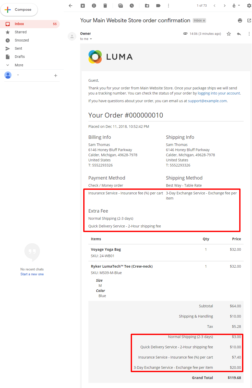Mark the email as unread

click(x=121, y=6)
